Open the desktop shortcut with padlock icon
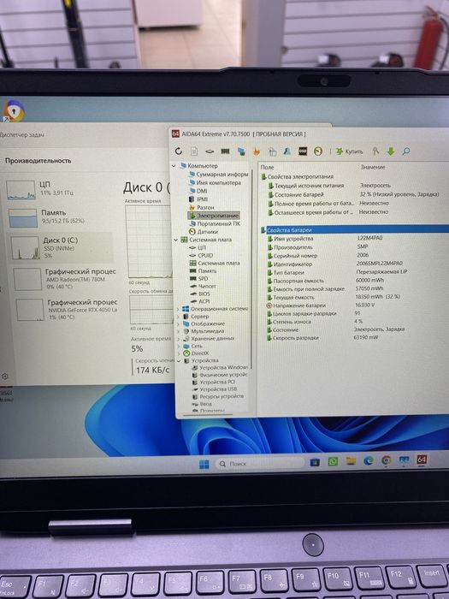The image size is (449, 599). pyautogui.click(x=15, y=111)
